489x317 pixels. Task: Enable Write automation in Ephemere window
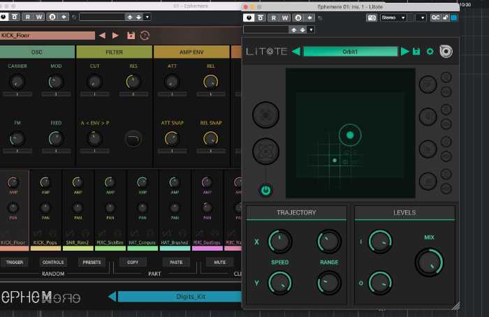39,17
